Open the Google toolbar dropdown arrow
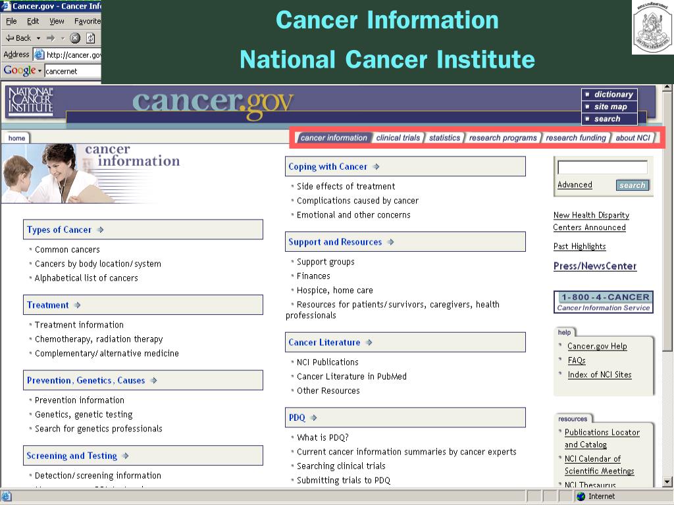674x505 pixels. [x=40, y=71]
